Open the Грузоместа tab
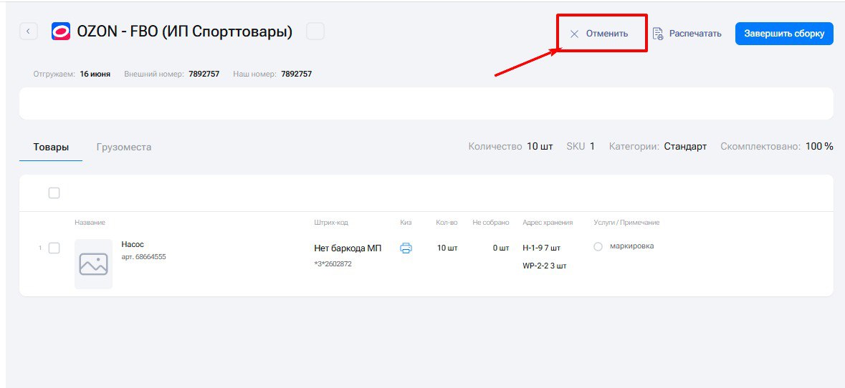 124,147
